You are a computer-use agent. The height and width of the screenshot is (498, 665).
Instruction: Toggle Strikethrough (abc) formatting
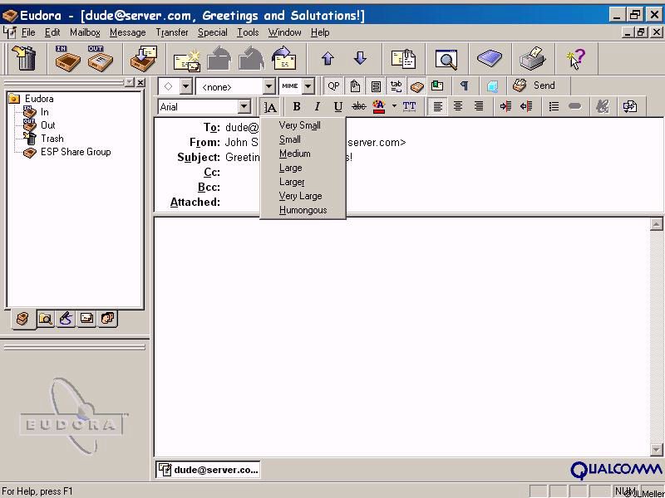coord(359,106)
